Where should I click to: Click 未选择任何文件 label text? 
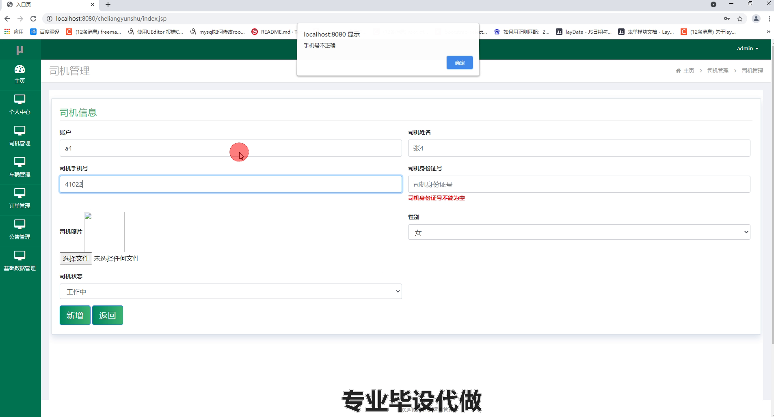click(117, 258)
